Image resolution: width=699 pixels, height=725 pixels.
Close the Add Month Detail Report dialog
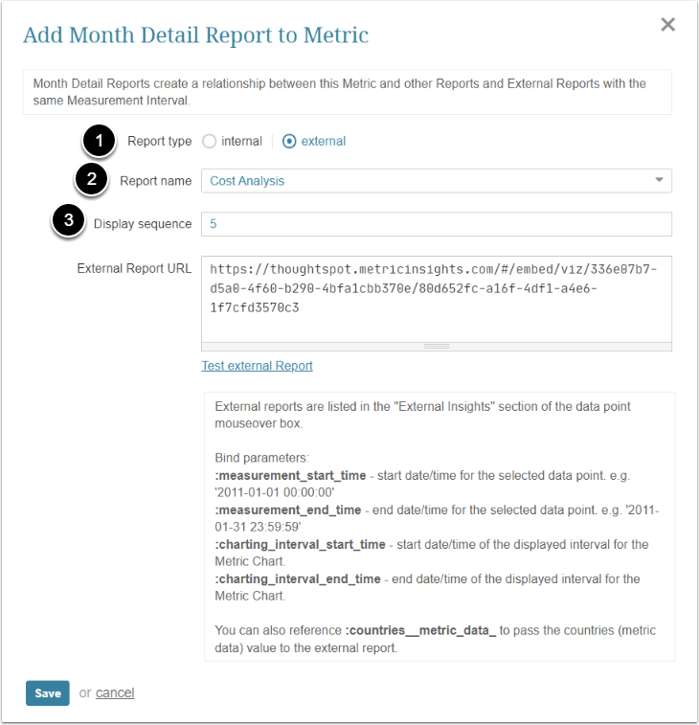coord(667,25)
